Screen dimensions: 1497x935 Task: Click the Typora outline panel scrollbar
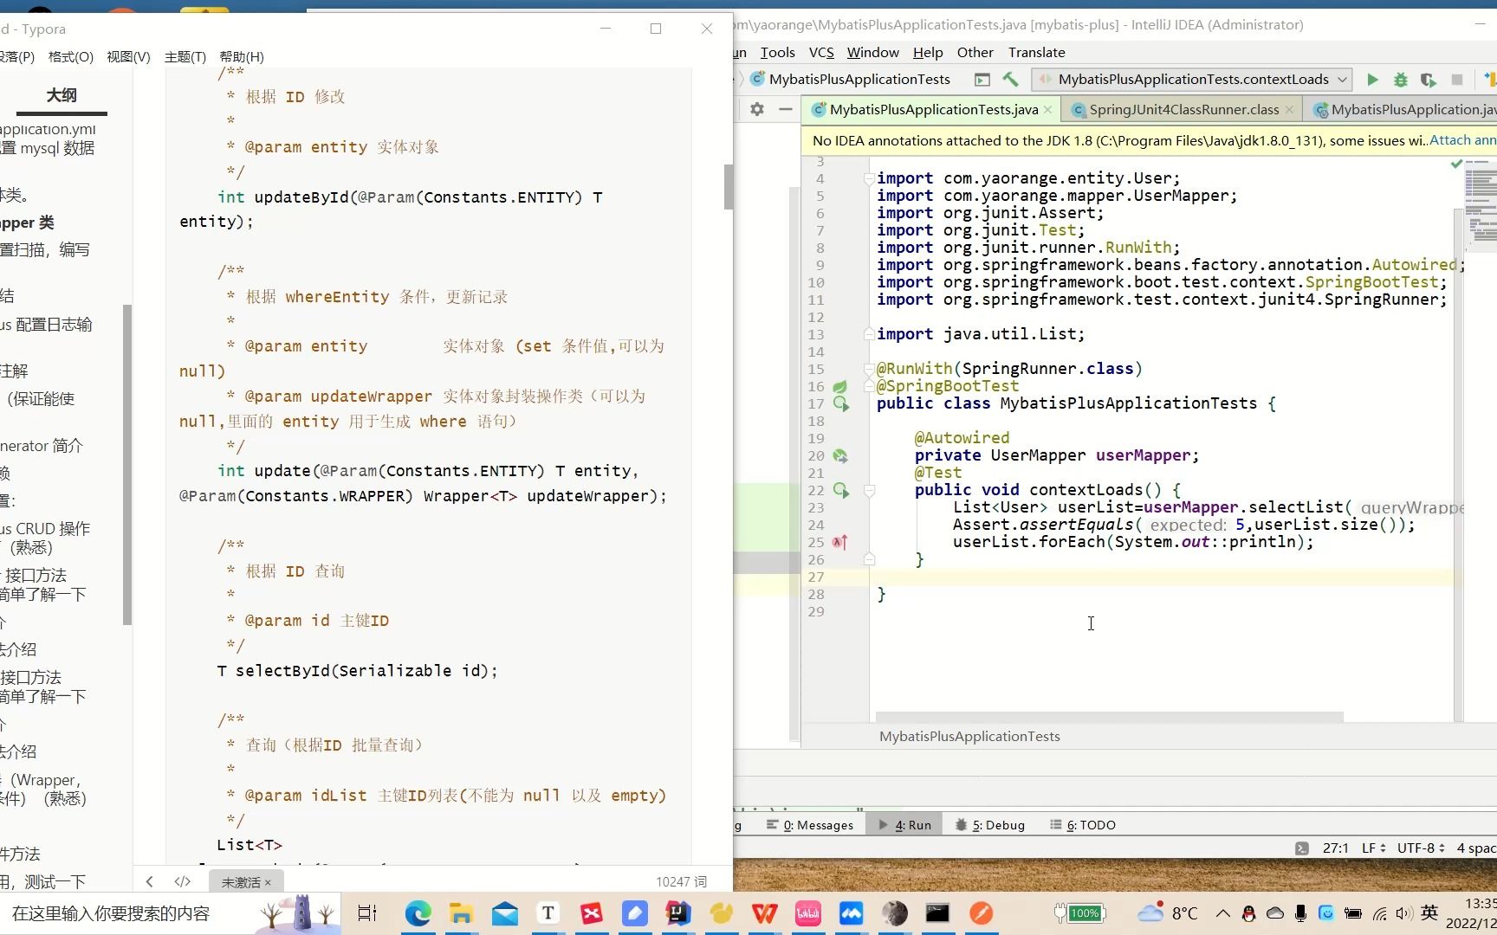127,465
